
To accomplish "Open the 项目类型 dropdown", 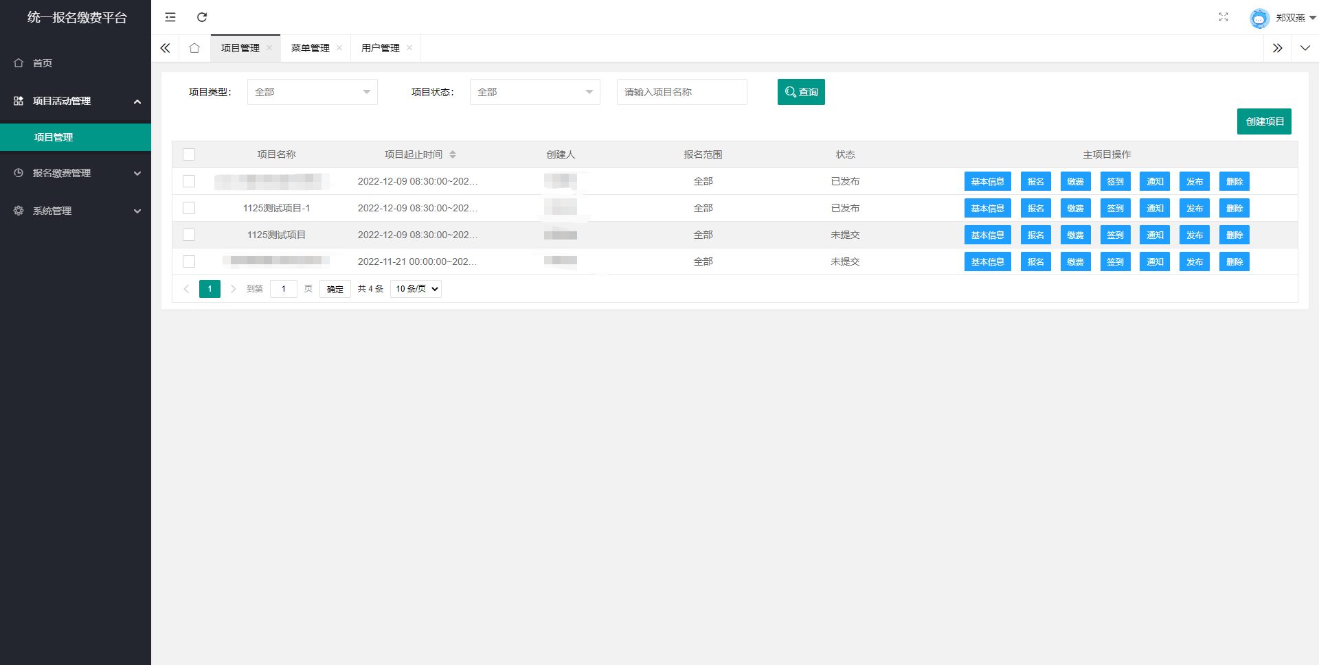I will (x=313, y=92).
